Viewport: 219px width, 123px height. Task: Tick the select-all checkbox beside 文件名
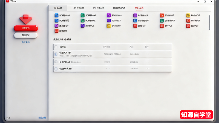pyautogui.click(x=56, y=47)
